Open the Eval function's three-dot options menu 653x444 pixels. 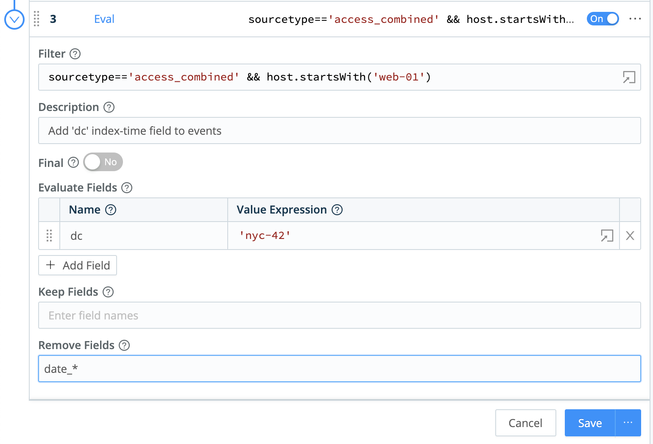click(x=635, y=19)
